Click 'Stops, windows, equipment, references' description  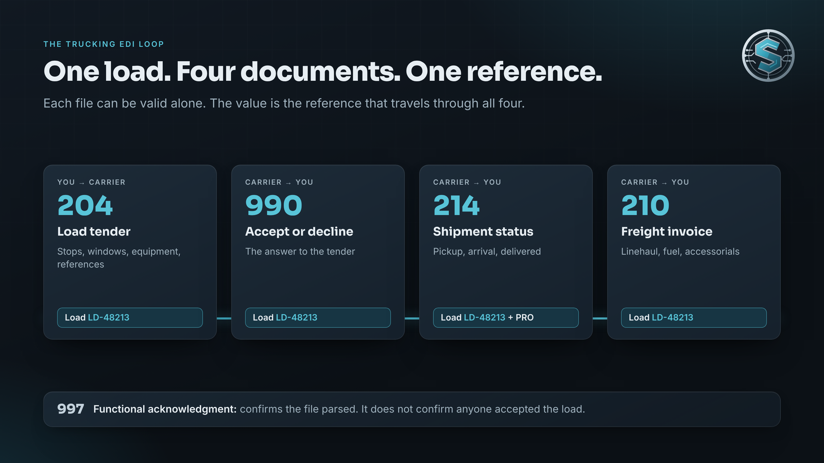tap(119, 258)
